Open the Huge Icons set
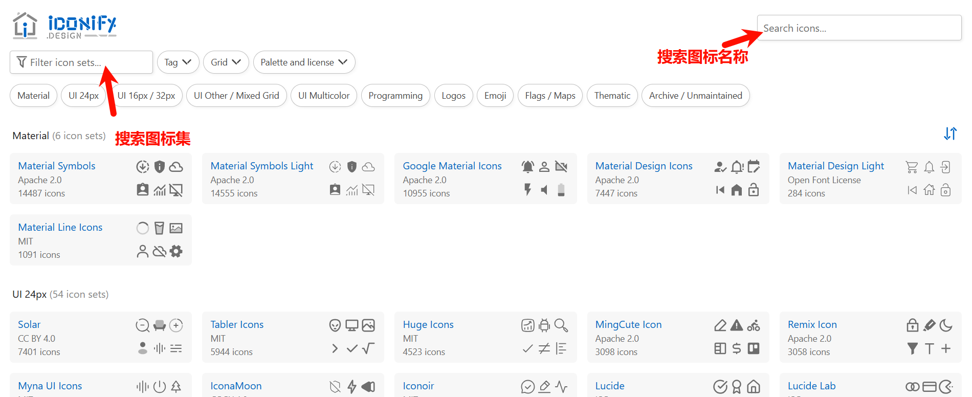This screenshot has width=972, height=397. coord(428,324)
